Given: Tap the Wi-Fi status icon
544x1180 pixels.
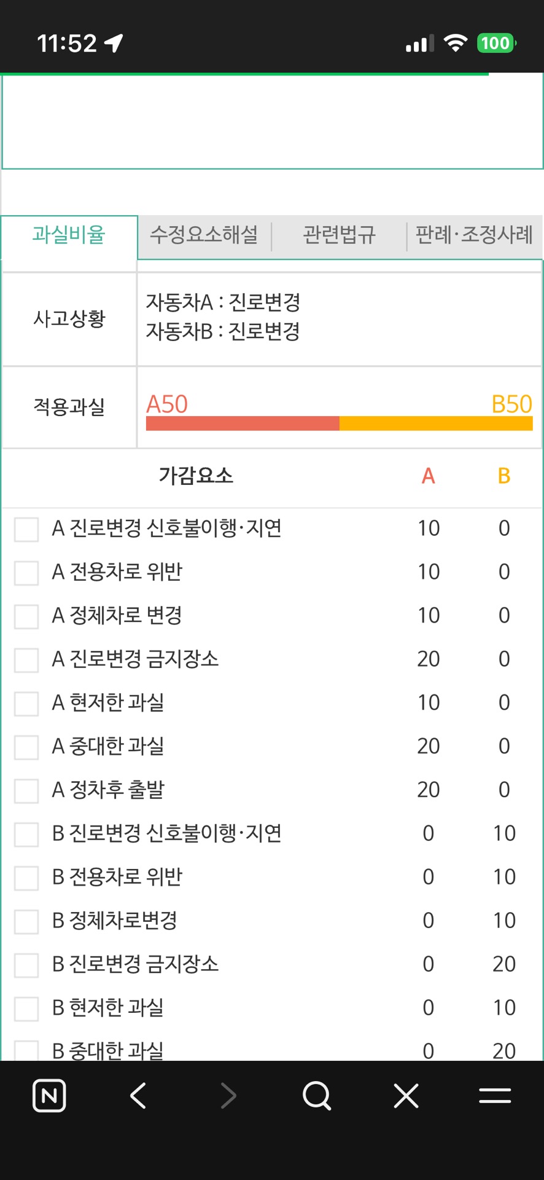Looking at the screenshot, I should (455, 43).
